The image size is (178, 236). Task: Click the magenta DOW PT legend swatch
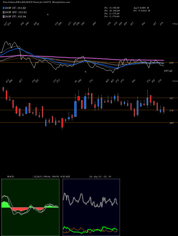(x=4, y=16)
